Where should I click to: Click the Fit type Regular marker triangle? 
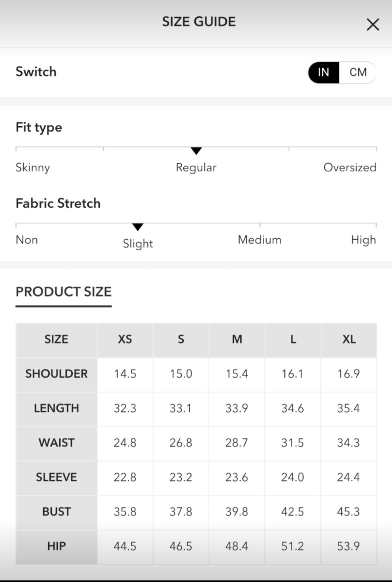click(x=196, y=151)
